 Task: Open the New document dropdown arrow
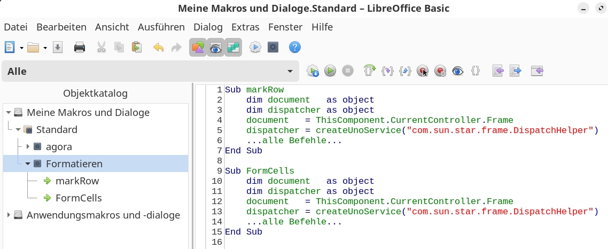click(x=21, y=48)
